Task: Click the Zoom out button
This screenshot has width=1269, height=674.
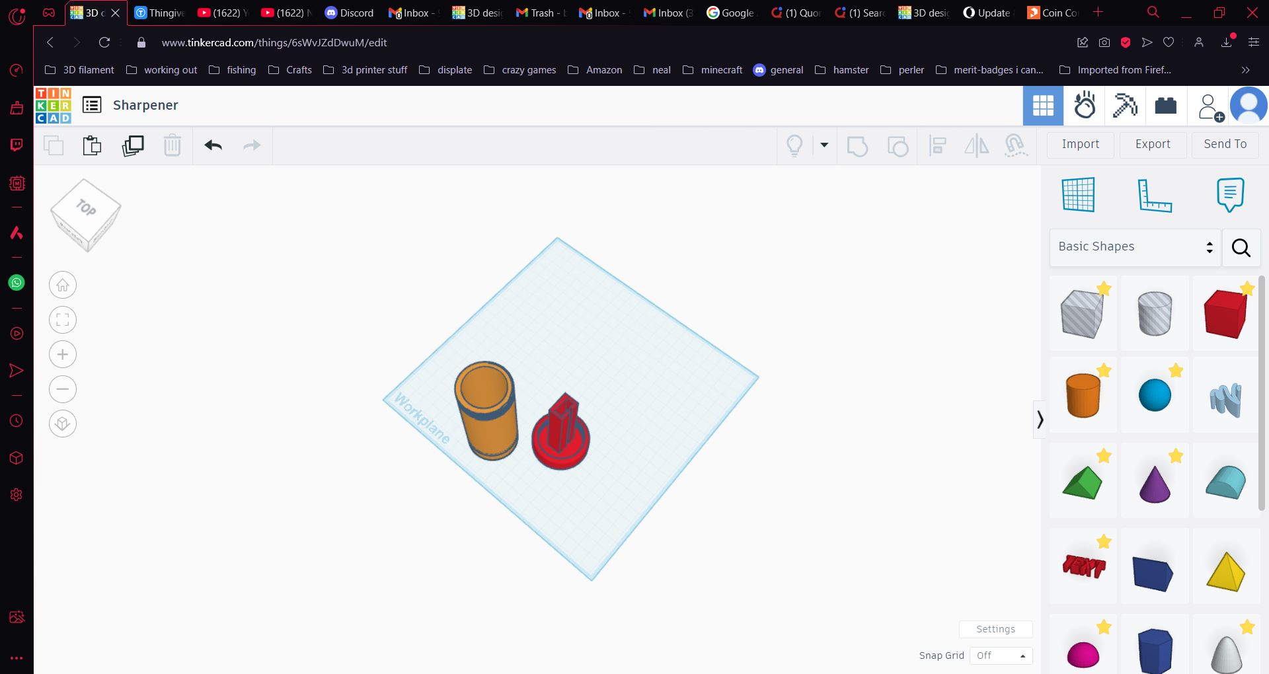Action: 63,389
